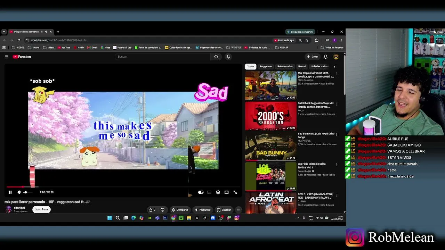Open Photoshop from the taskbar
Image resolution: width=445 pixels, height=250 pixels.
click(x=165, y=218)
